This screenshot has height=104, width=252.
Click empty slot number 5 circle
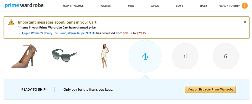pyautogui.click(x=185, y=56)
